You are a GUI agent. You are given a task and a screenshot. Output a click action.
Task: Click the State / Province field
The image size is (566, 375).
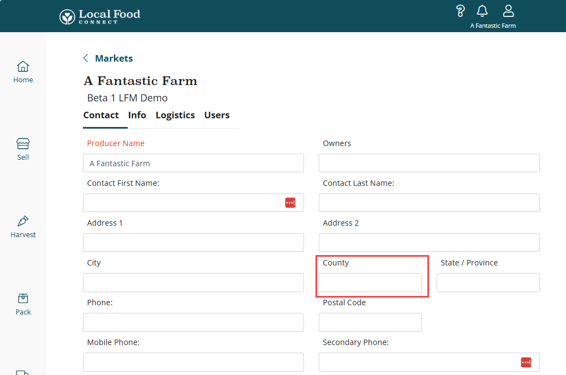(x=488, y=282)
